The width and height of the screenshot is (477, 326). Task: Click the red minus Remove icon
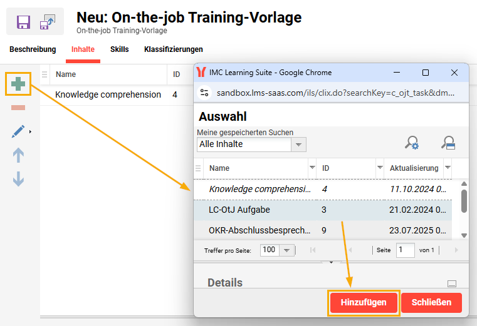18,108
